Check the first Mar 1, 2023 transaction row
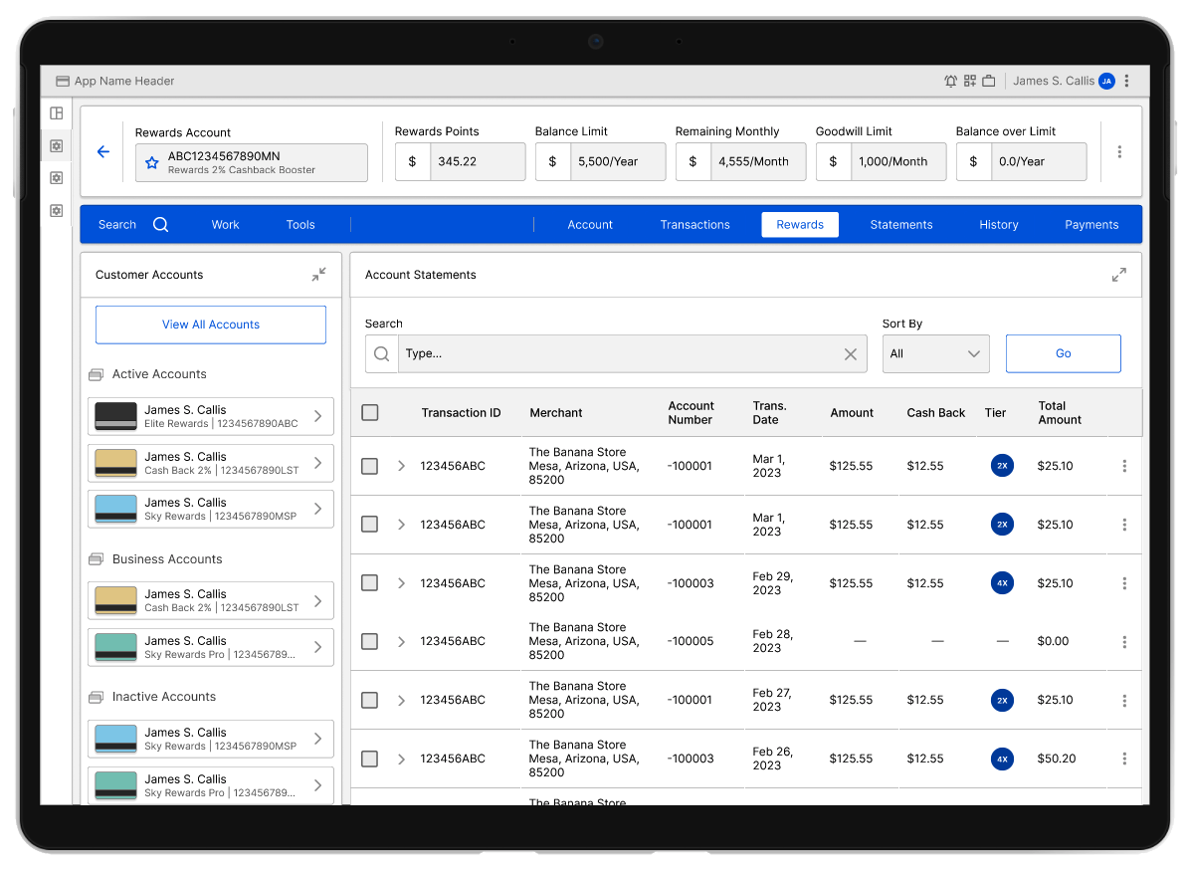 pyautogui.click(x=370, y=466)
